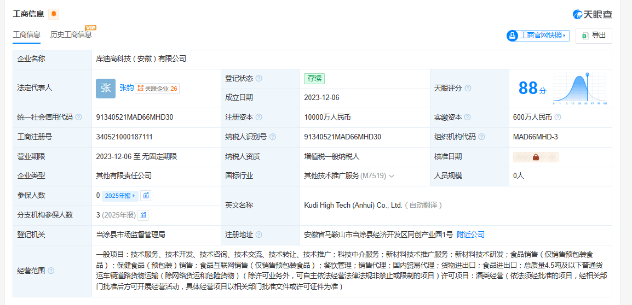
Task: Open legal representative 张钧 link
Action: [126, 88]
